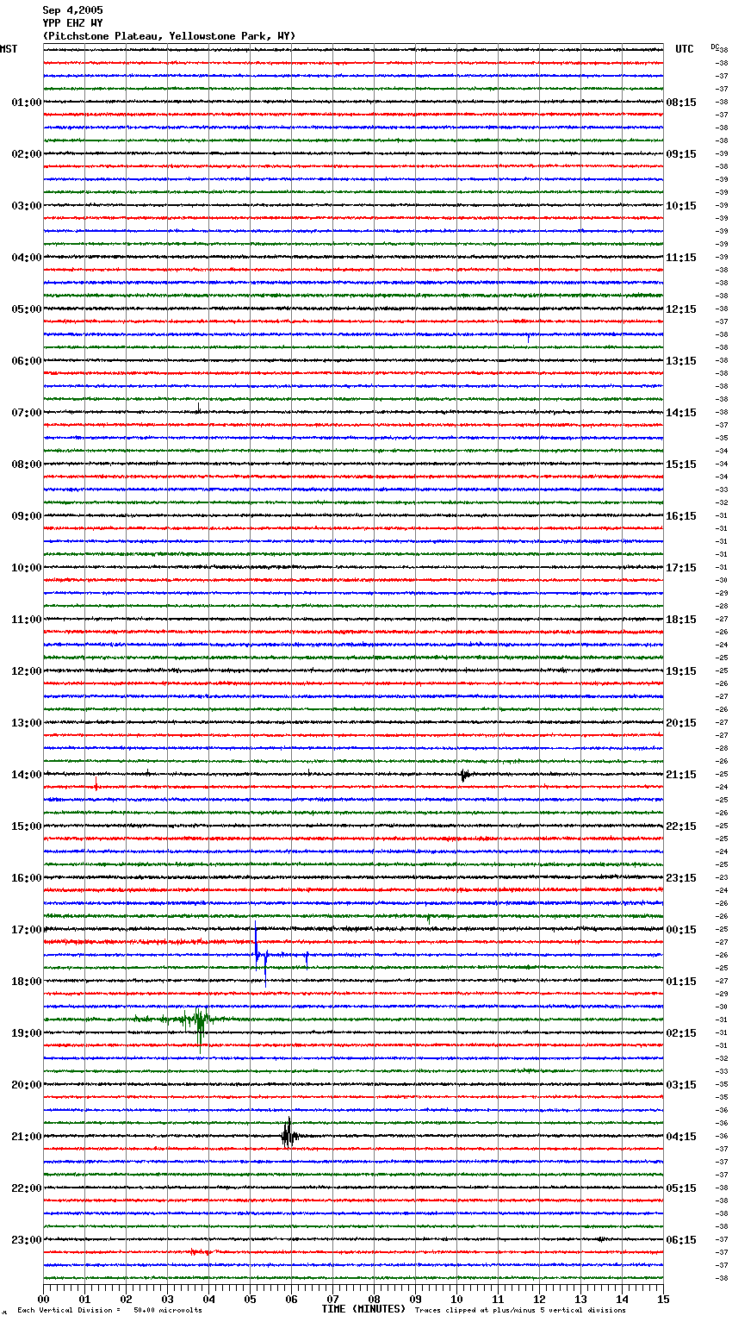Screen dimensions: 732x1322
Task: Select the 09:00 MST time label
Action: pos(27,516)
